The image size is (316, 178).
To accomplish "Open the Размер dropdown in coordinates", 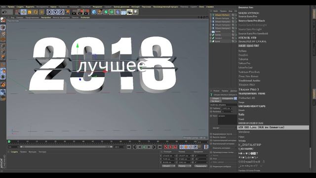I will coord(185,166).
